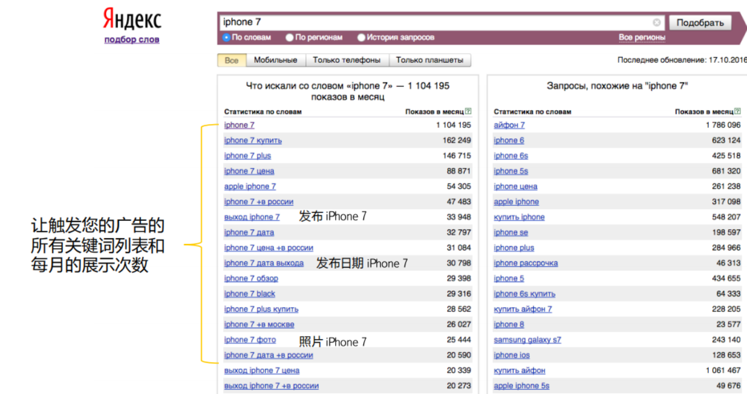Viewport: 747px width, 394px height.
Task: Open the 'айфон 7' similar query link
Action: (x=510, y=125)
